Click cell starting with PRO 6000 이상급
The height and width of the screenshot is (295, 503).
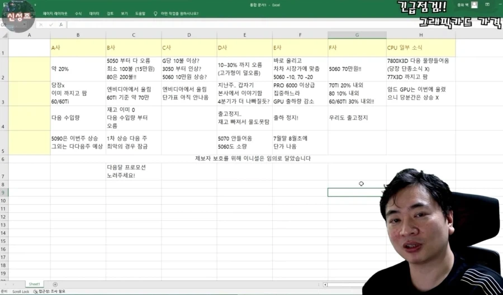coord(300,94)
